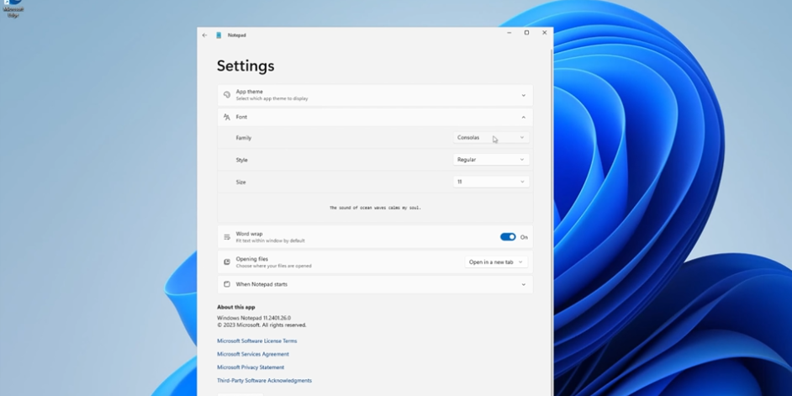This screenshot has width=792, height=396.
Task: Open Microsoft Services Agreement link
Action: 253,354
